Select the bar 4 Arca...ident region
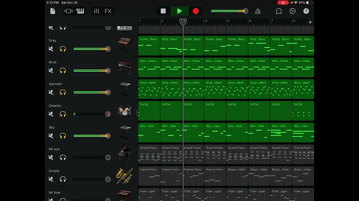Image resolution: width=359 pixels, height=201 pixels. click(215, 89)
